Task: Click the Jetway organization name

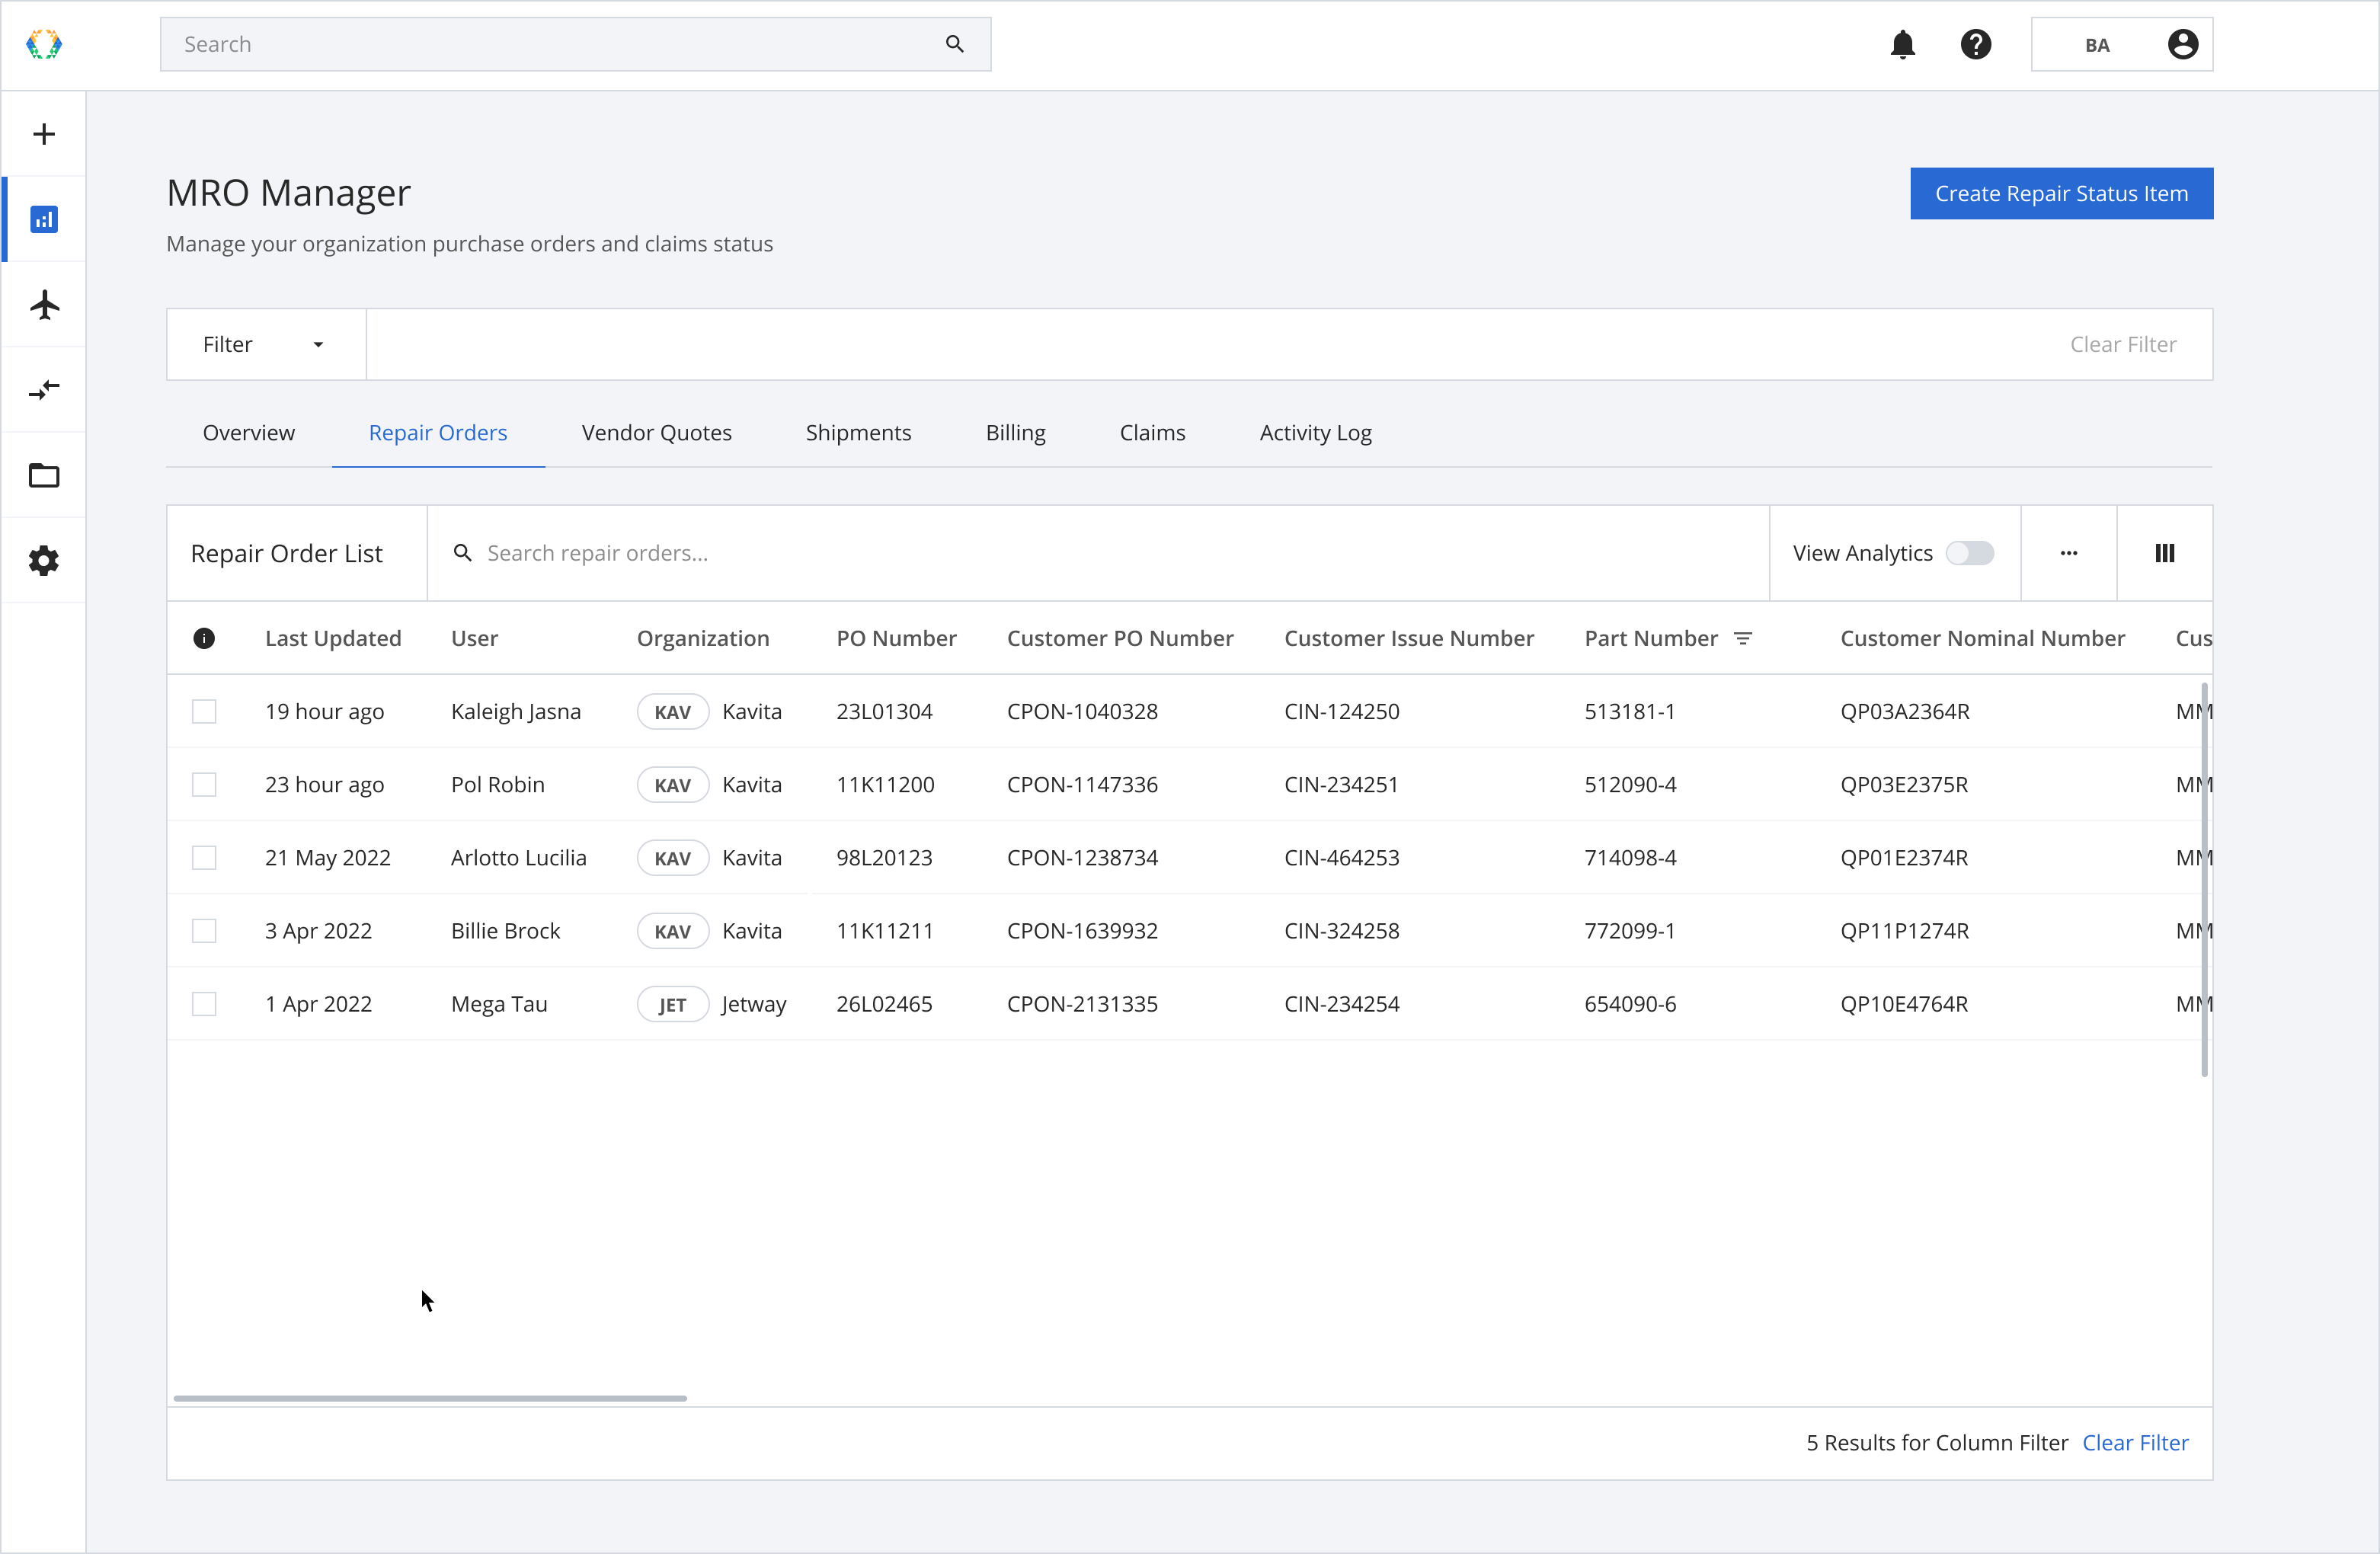Action: [x=754, y=1003]
